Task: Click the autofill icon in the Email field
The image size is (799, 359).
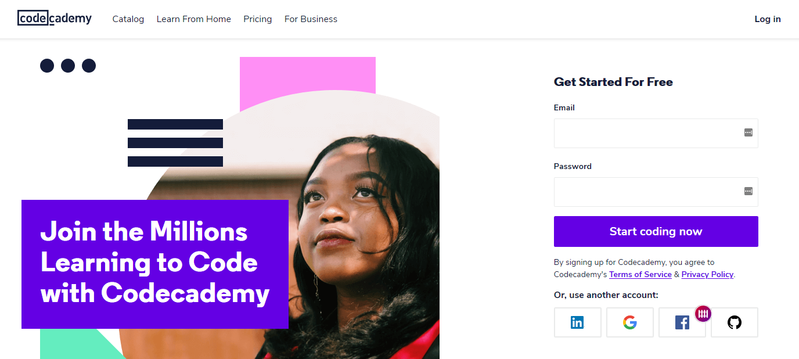Action: tap(748, 132)
